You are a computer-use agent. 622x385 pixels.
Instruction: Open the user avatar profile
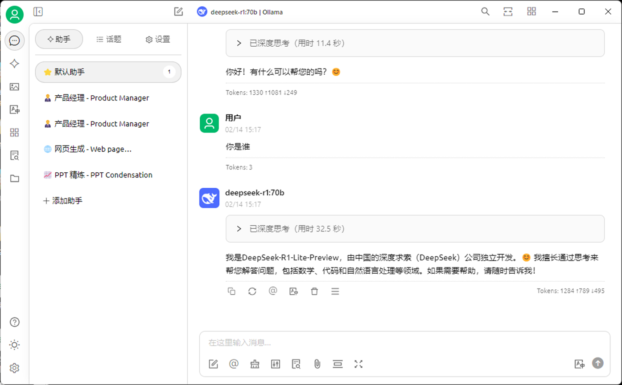pos(15,15)
